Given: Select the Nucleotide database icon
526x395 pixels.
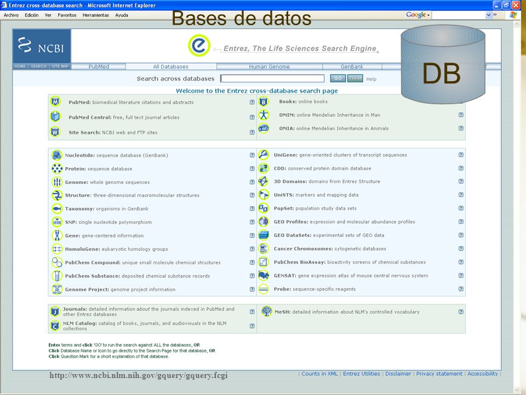Looking at the screenshot, I should click(57, 155).
